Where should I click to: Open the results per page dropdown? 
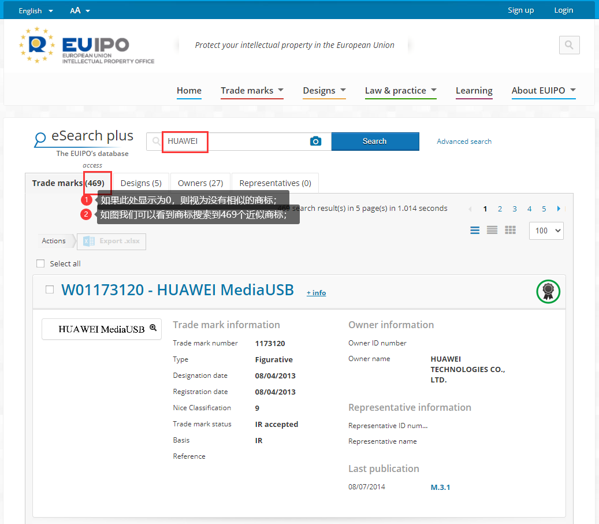pos(546,231)
